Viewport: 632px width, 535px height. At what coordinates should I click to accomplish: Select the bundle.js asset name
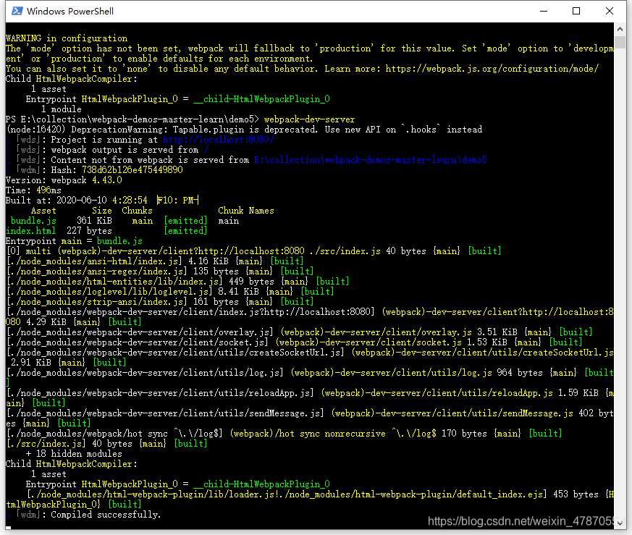click(x=32, y=220)
